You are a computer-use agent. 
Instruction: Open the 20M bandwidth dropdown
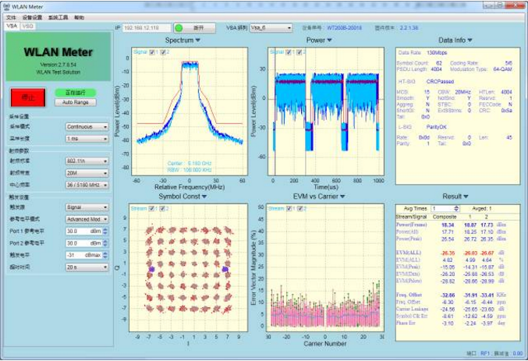coord(87,173)
